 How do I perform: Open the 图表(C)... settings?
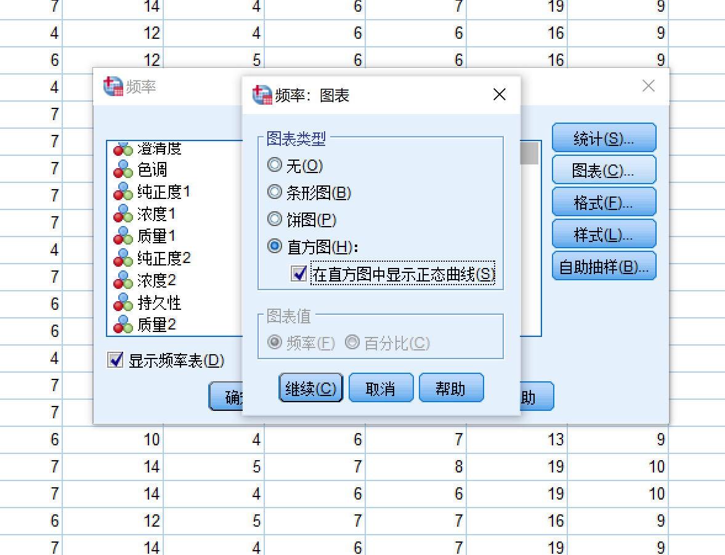[604, 170]
